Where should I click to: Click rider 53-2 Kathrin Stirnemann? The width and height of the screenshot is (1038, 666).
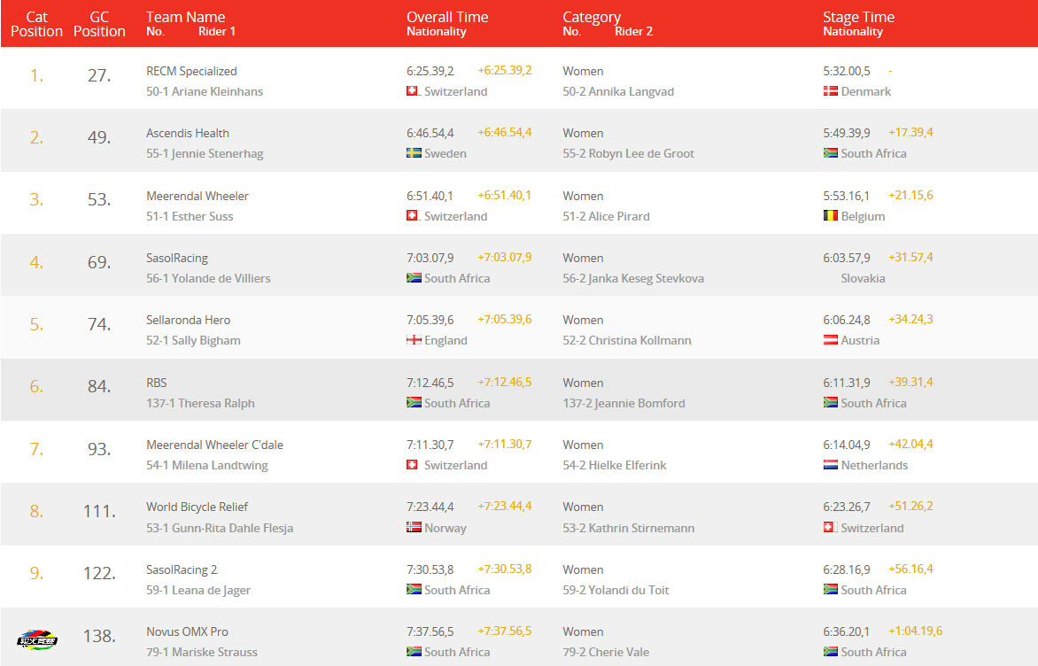coord(629,529)
